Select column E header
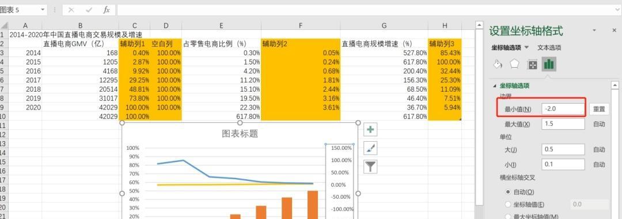This screenshot has width=622, height=219. 221,26
